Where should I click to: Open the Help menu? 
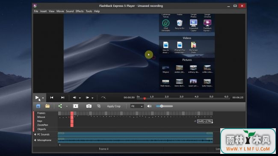tap(97, 11)
